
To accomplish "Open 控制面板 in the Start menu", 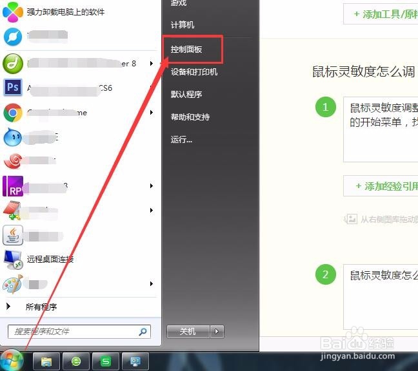I will click(186, 49).
